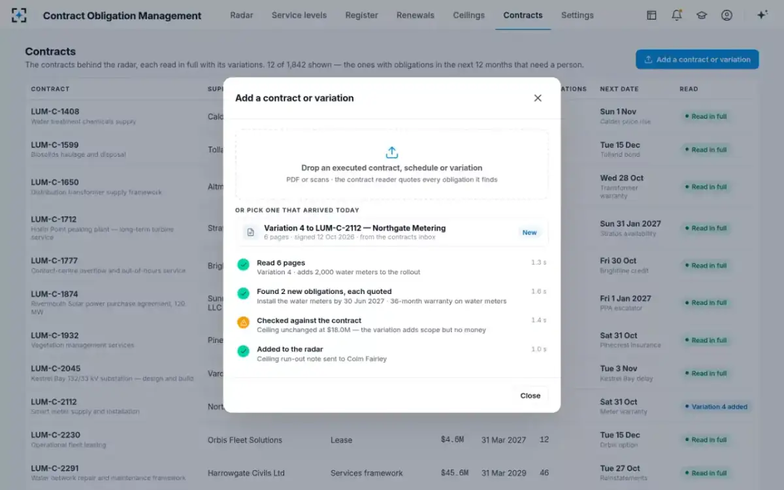Click the drop zone for executed contracts
Viewport: 784px width, 490px height.
click(392, 165)
